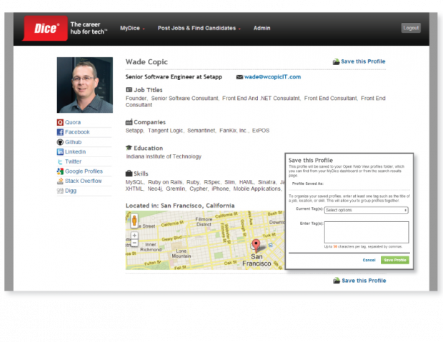Zoom out on the map
The image size is (443, 342).
point(134,243)
